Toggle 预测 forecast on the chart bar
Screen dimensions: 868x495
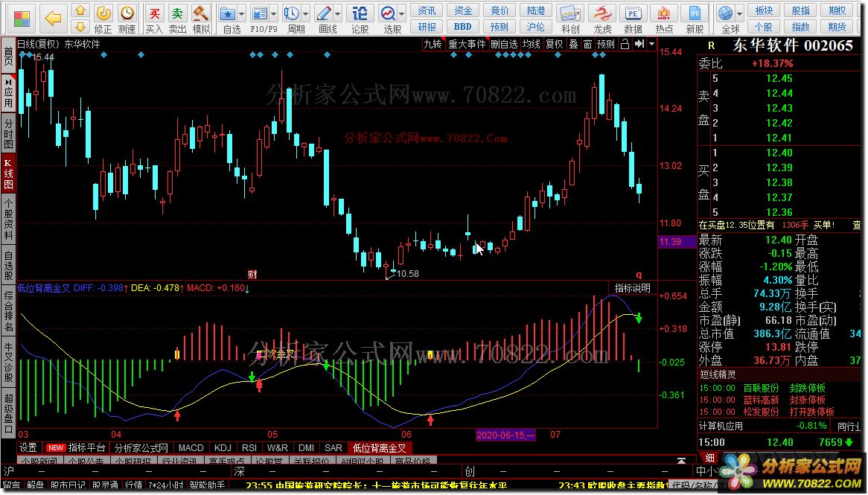tap(606, 44)
